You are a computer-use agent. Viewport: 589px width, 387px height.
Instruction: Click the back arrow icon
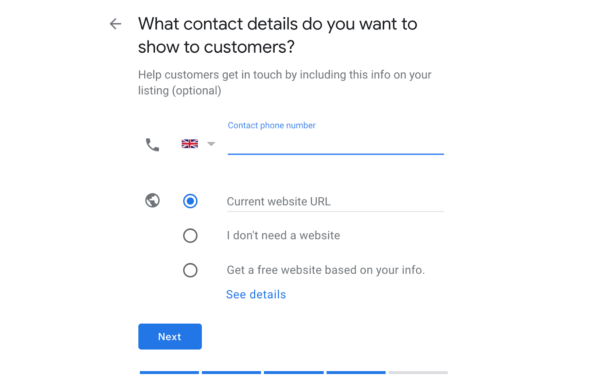tap(116, 24)
